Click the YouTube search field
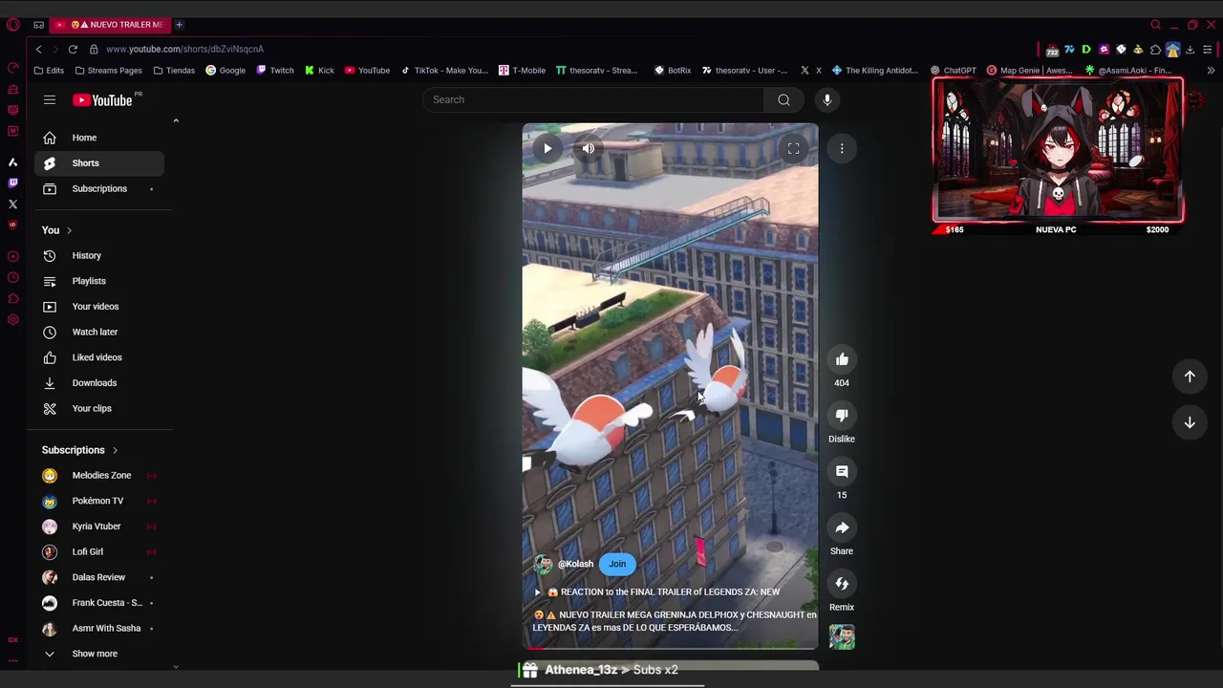 pyautogui.click(x=592, y=99)
